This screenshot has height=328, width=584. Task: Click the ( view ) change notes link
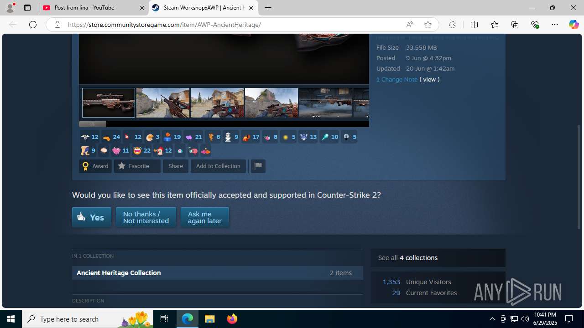pos(429,79)
